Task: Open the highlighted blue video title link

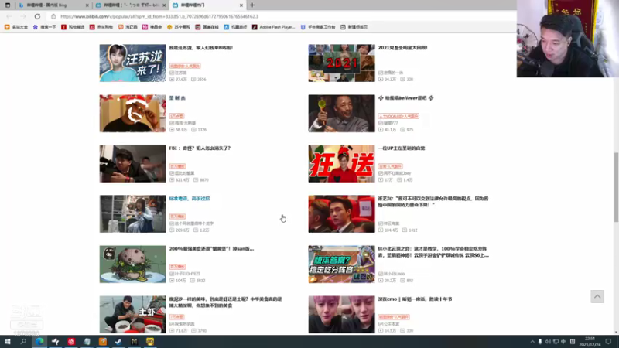Action: pyautogui.click(x=190, y=199)
